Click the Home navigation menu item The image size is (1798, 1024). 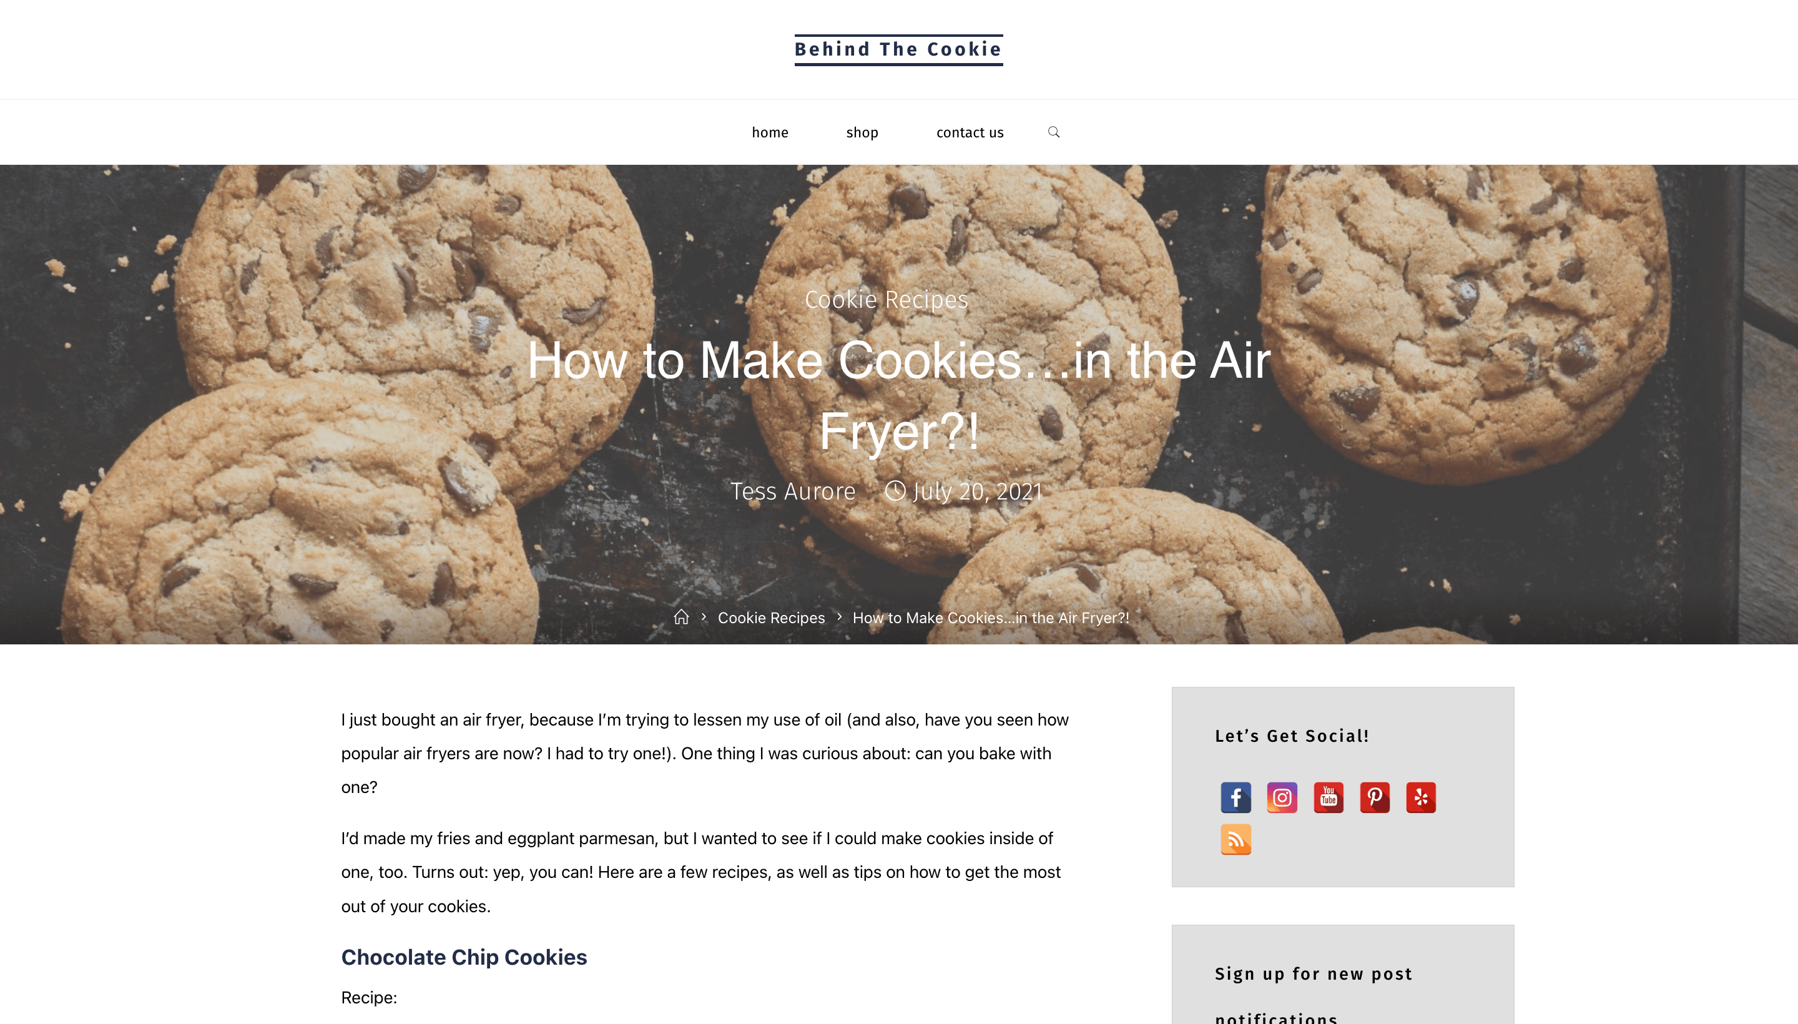point(769,132)
